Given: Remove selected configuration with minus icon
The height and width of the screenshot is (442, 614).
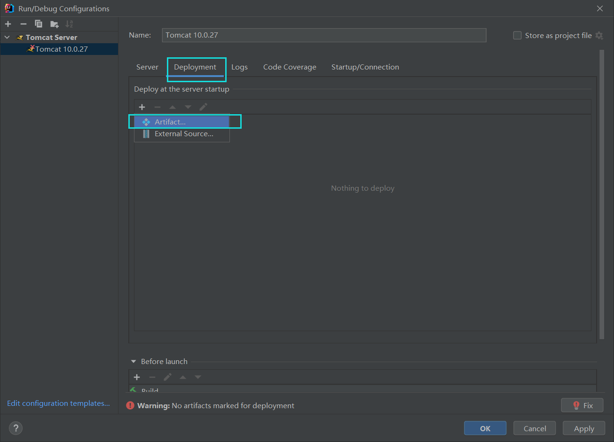Looking at the screenshot, I should pos(23,24).
